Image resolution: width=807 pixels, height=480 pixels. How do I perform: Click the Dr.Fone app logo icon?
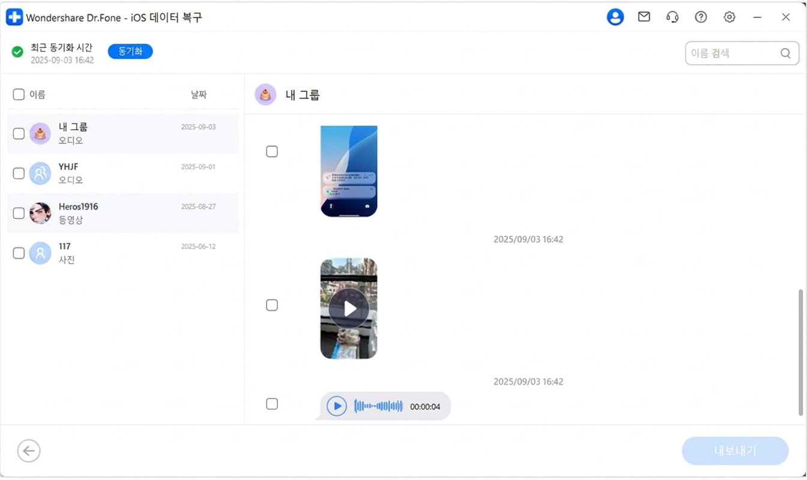point(14,17)
